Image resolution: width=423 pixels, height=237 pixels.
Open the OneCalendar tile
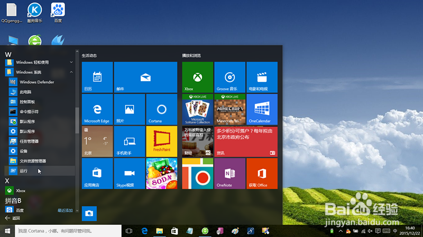coord(262,109)
